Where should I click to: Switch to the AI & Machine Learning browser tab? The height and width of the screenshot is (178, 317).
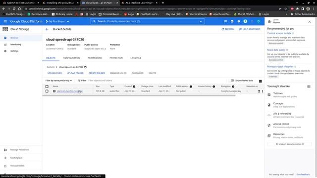tap(139, 3)
